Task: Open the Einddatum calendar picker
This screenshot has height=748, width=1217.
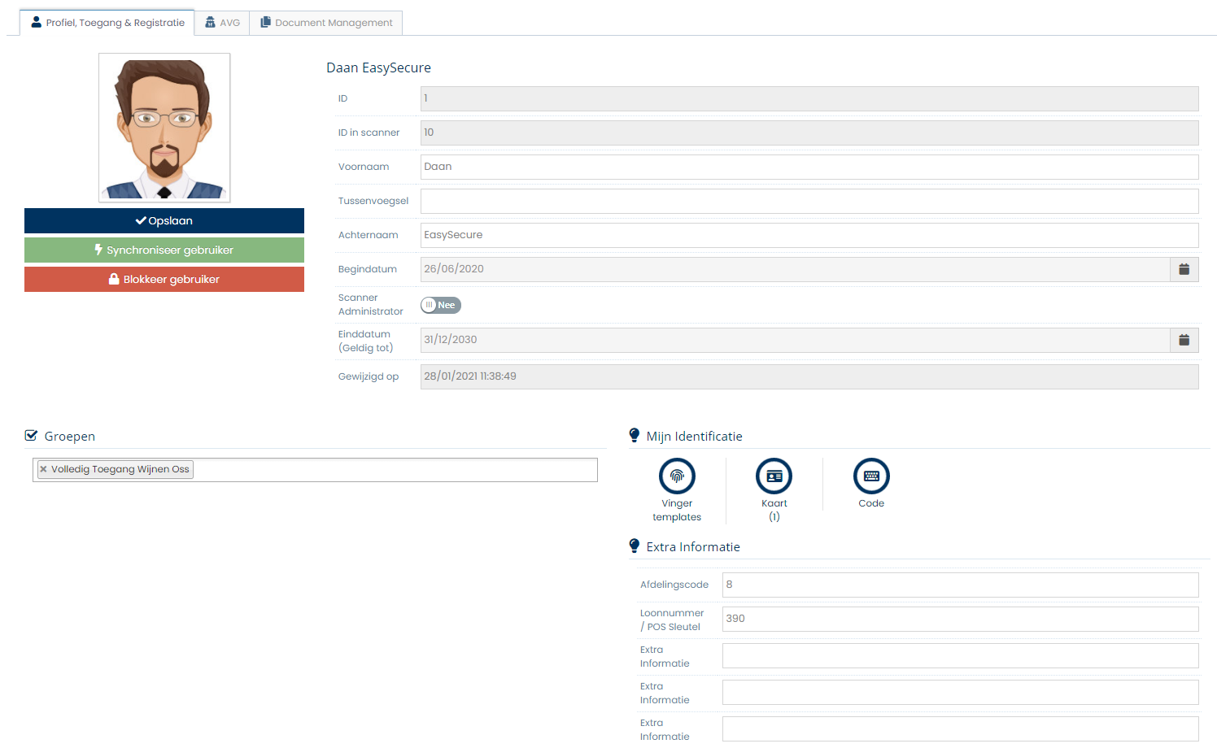Action: (x=1184, y=340)
